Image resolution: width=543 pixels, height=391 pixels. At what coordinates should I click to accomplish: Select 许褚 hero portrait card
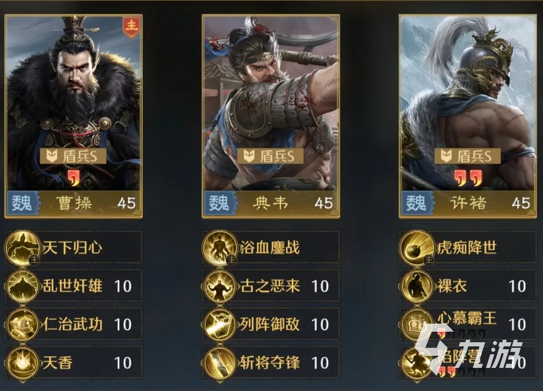pyautogui.click(x=468, y=116)
